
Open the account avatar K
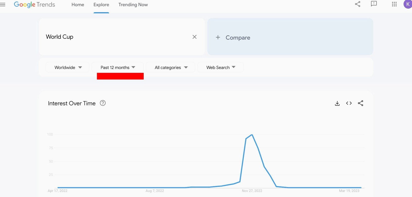coord(408,4)
